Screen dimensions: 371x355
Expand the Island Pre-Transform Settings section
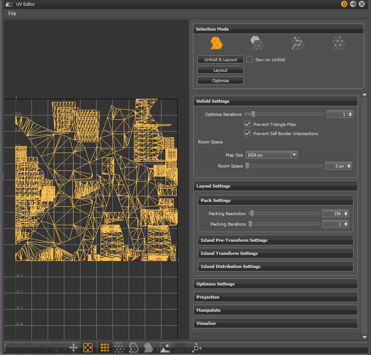275,240
